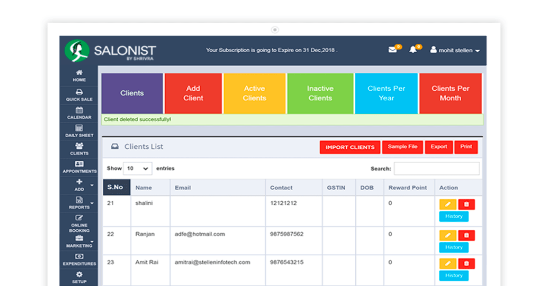Click the edit pencil icon for shalini
The image size is (548, 286).
(447, 204)
